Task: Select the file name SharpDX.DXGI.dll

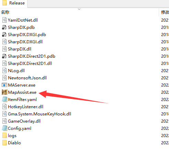Action: (25, 42)
